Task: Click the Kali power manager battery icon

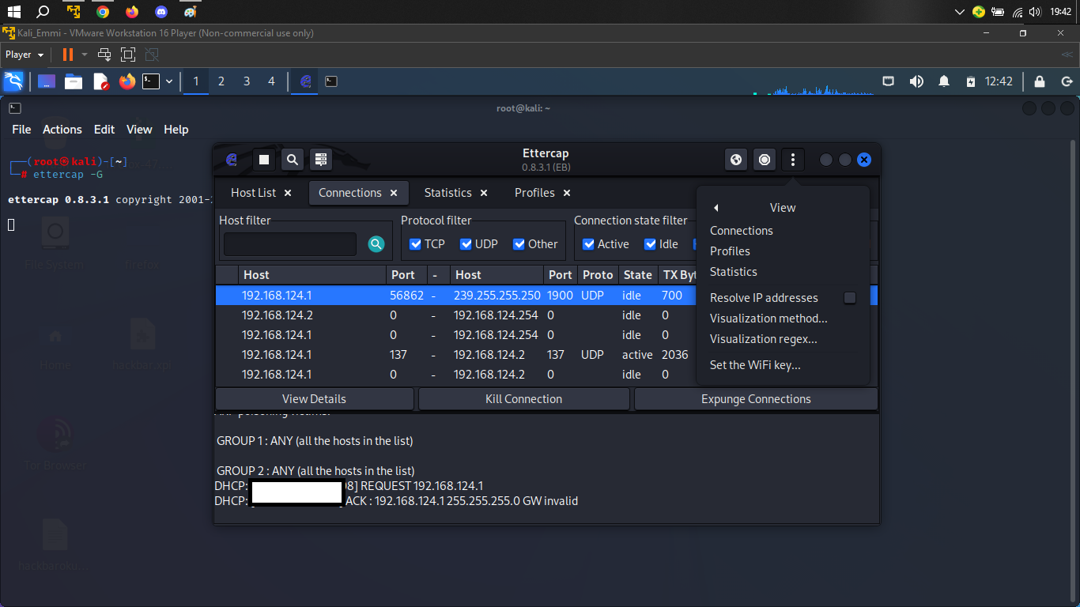Action: tap(971, 81)
